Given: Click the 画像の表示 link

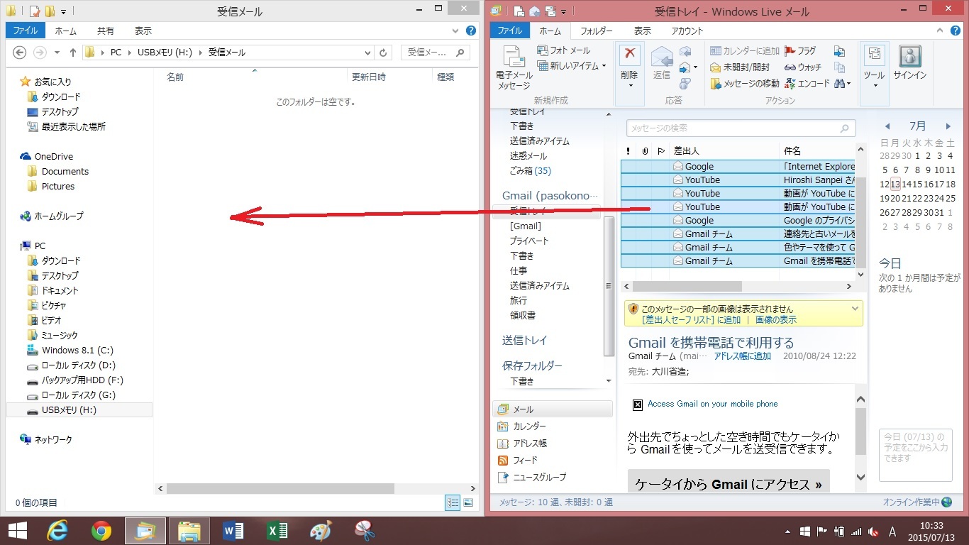Looking at the screenshot, I should (x=775, y=319).
